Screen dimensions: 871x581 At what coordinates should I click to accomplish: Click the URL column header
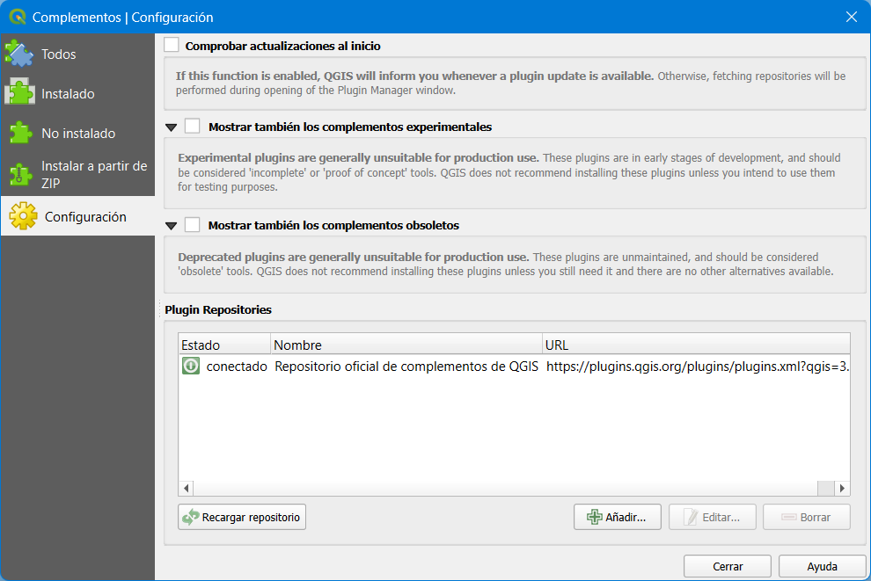pyautogui.click(x=696, y=345)
